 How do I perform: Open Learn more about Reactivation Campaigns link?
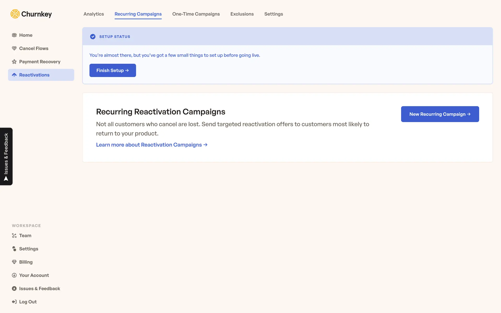click(152, 145)
